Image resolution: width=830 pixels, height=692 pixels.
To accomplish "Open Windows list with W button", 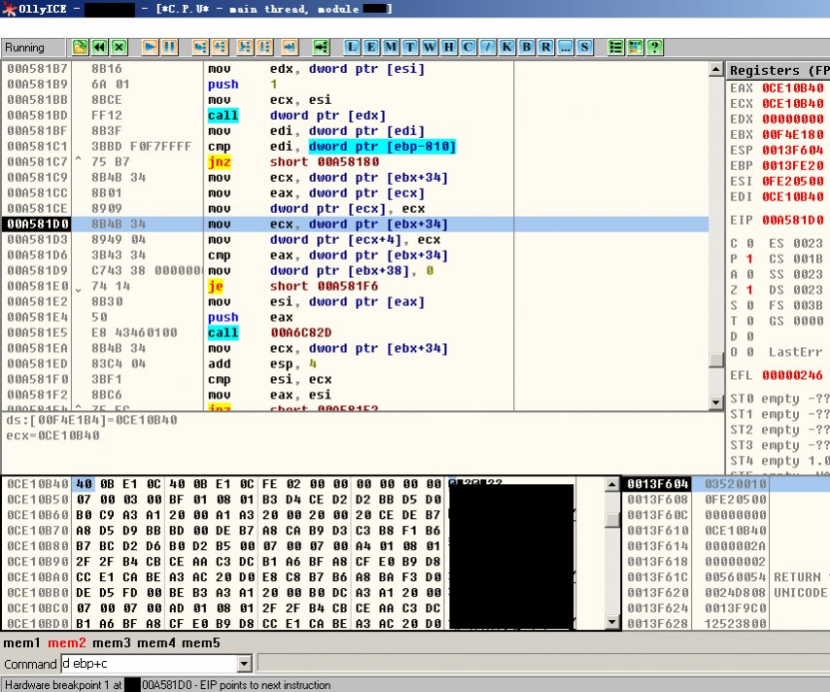I will coord(430,48).
